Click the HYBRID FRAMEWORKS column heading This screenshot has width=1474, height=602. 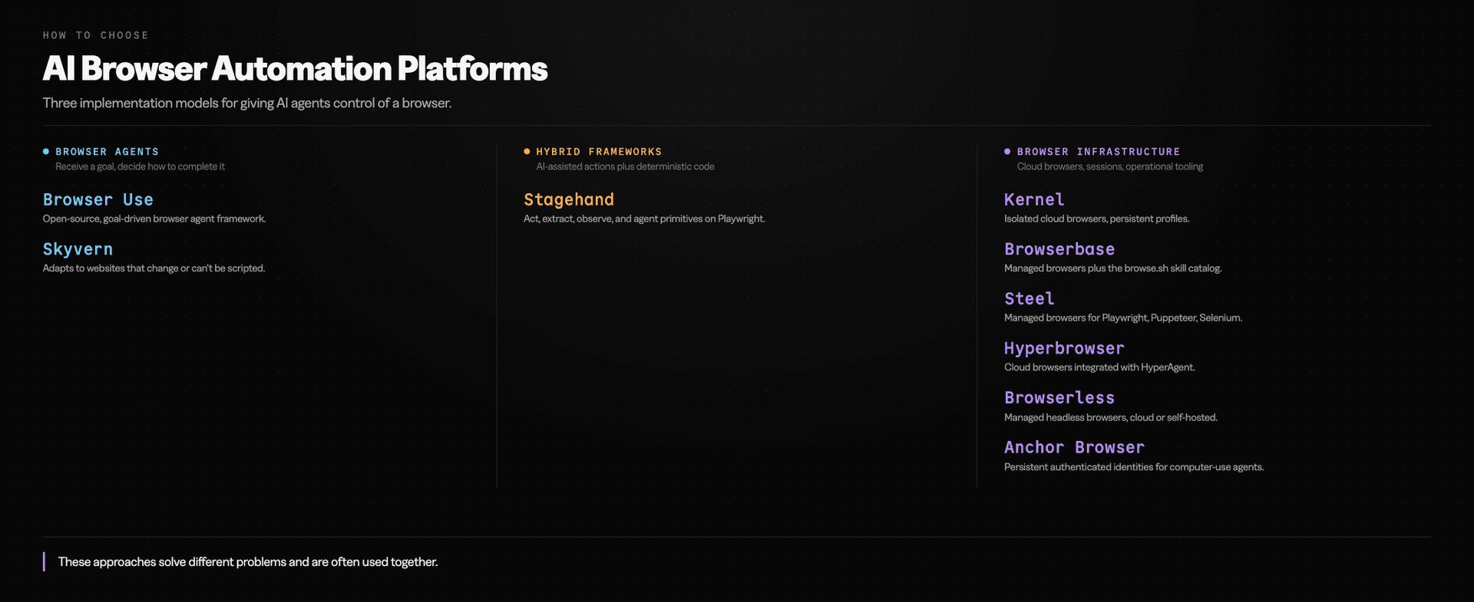599,152
